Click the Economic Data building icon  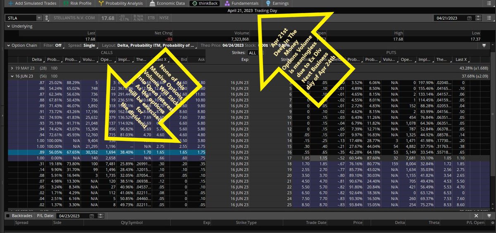point(153,3)
